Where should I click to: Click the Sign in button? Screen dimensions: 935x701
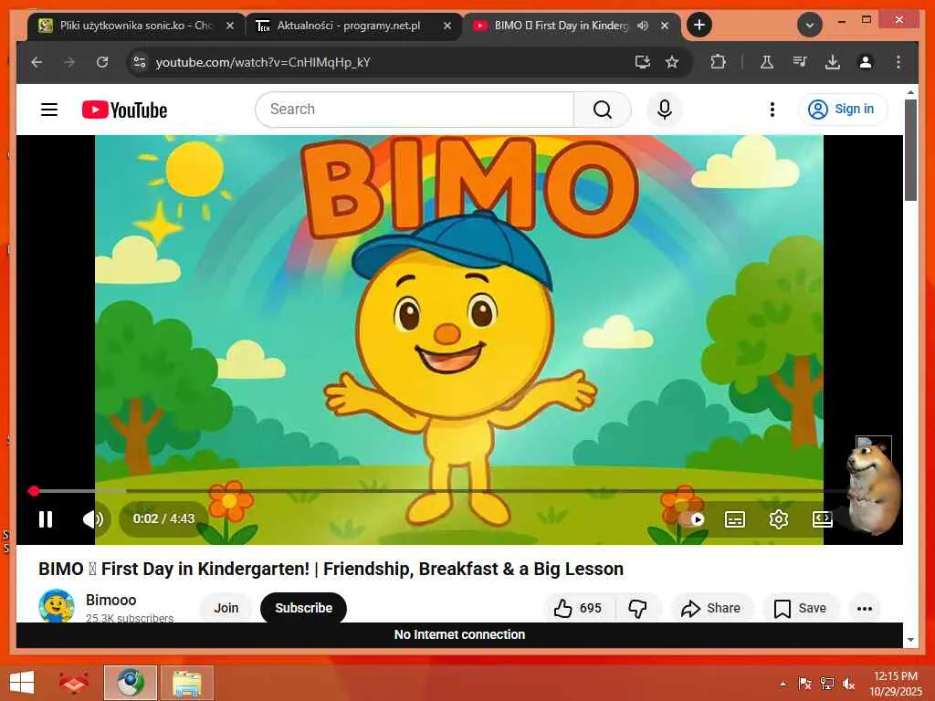tap(843, 110)
